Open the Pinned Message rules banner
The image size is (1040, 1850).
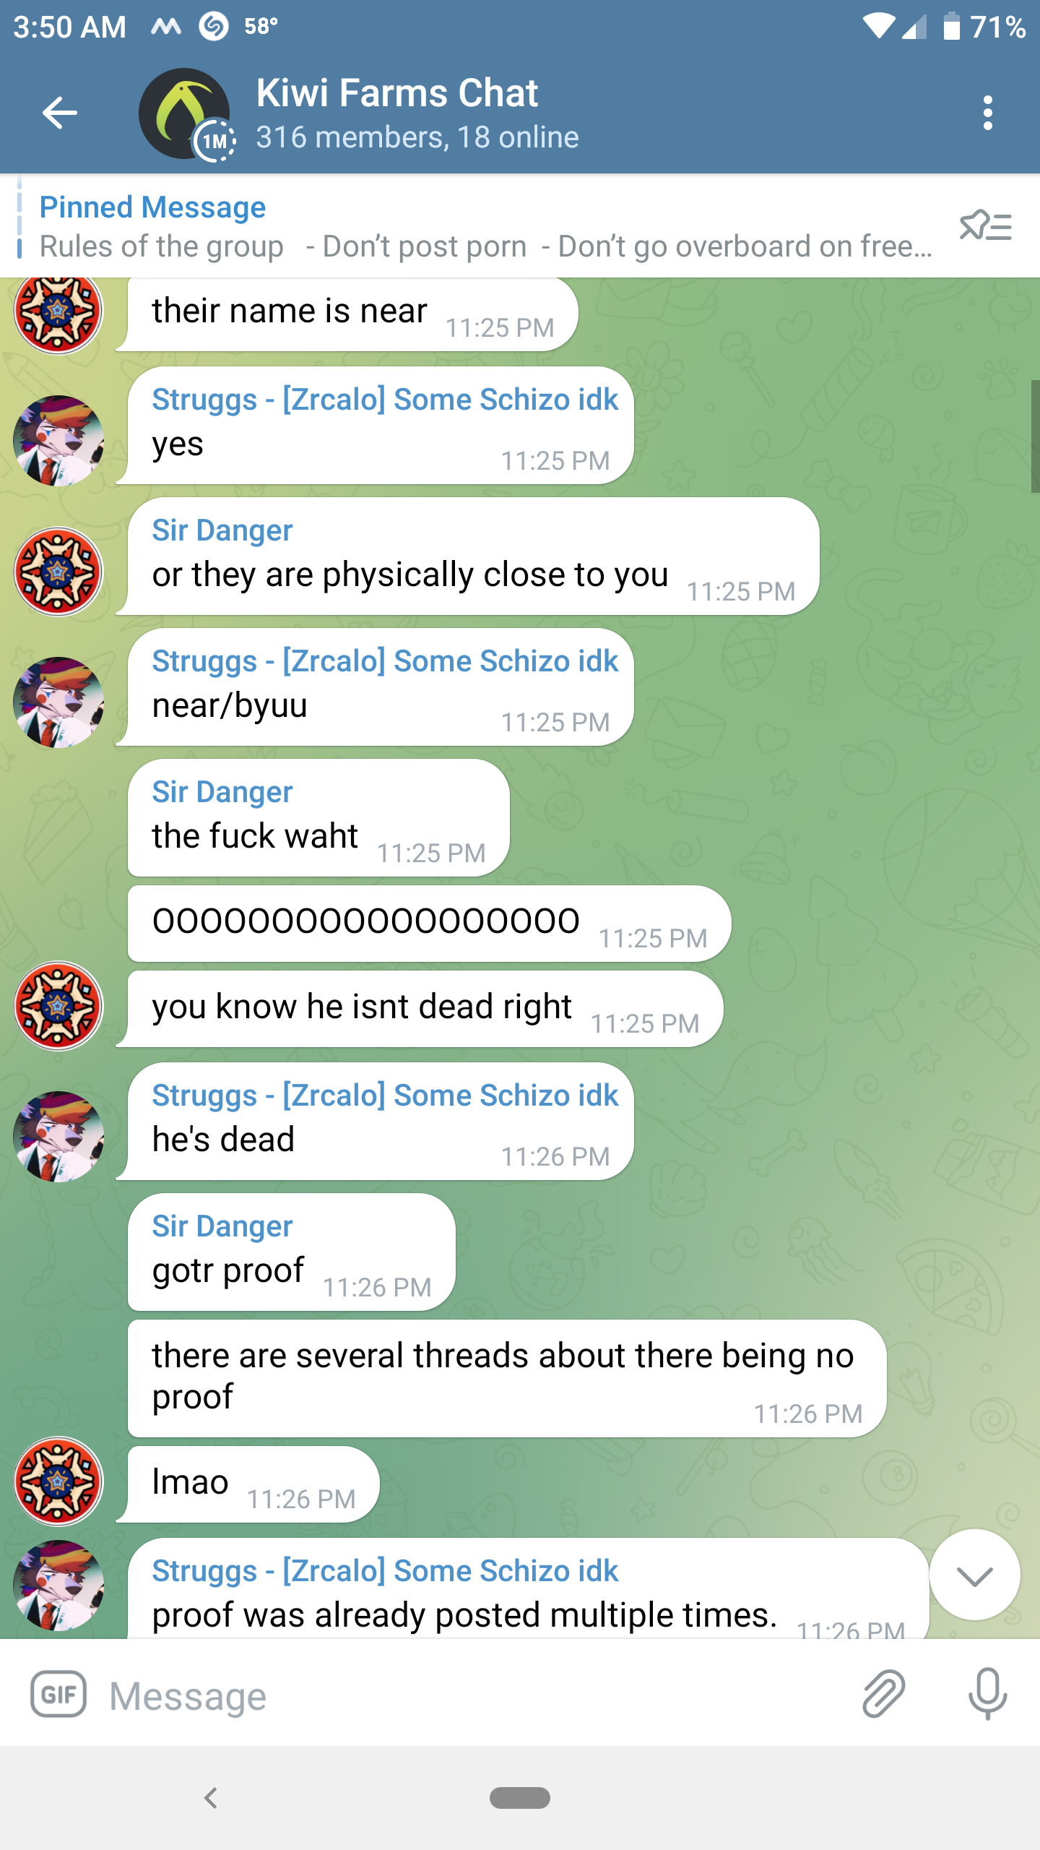pos(485,226)
